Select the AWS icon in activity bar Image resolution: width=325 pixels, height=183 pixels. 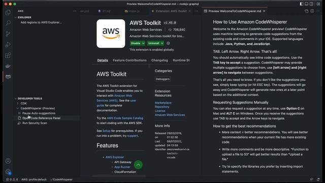point(8,76)
